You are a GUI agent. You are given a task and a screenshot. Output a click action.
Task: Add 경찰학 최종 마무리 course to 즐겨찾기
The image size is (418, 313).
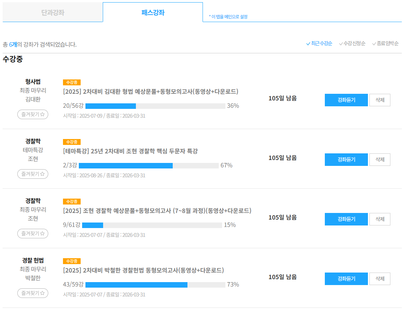pos(33,234)
